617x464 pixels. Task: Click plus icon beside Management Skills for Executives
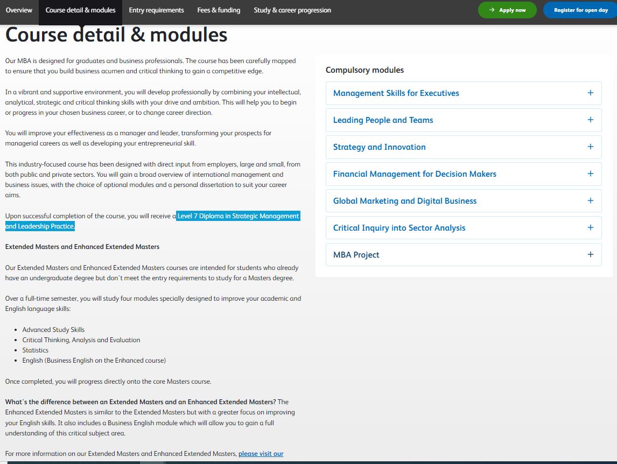click(x=590, y=93)
